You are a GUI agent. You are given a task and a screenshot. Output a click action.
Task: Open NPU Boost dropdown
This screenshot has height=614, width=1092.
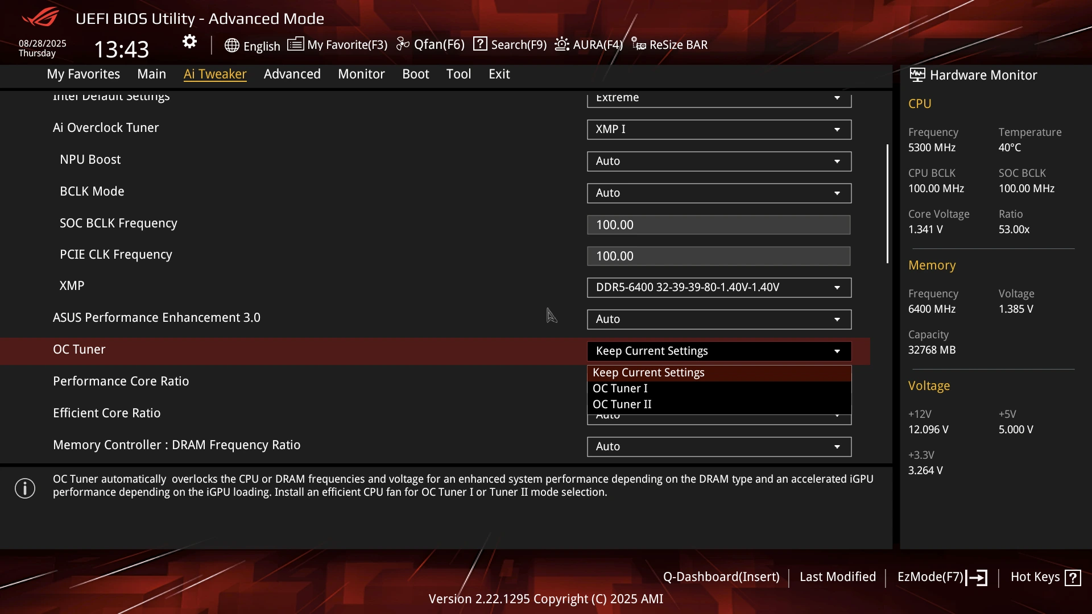tap(719, 161)
